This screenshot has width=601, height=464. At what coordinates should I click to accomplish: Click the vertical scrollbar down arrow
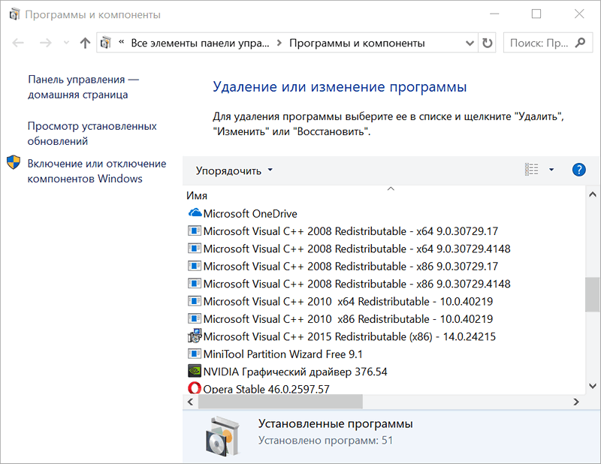click(x=593, y=386)
